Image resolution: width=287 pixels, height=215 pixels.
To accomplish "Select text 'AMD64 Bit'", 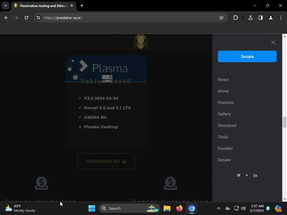I will click(95, 117).
